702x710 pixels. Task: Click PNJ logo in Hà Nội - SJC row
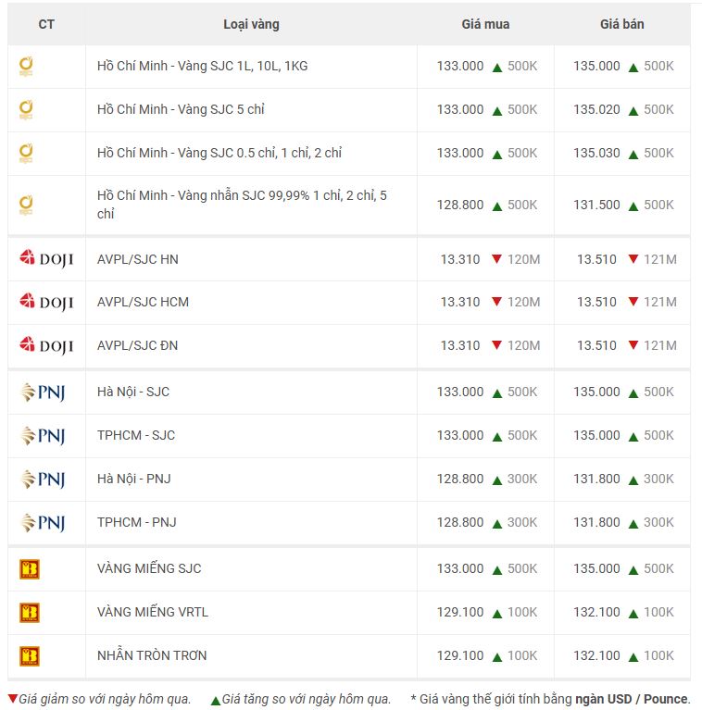(43, 392)
